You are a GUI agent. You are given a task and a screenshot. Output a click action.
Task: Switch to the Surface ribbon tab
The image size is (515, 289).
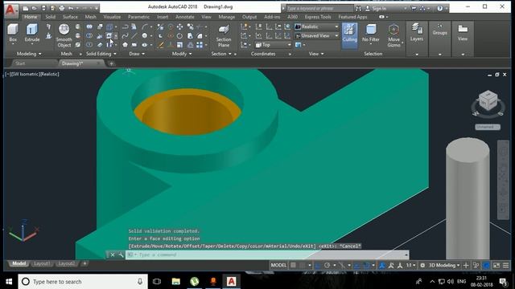coord(70,17)
